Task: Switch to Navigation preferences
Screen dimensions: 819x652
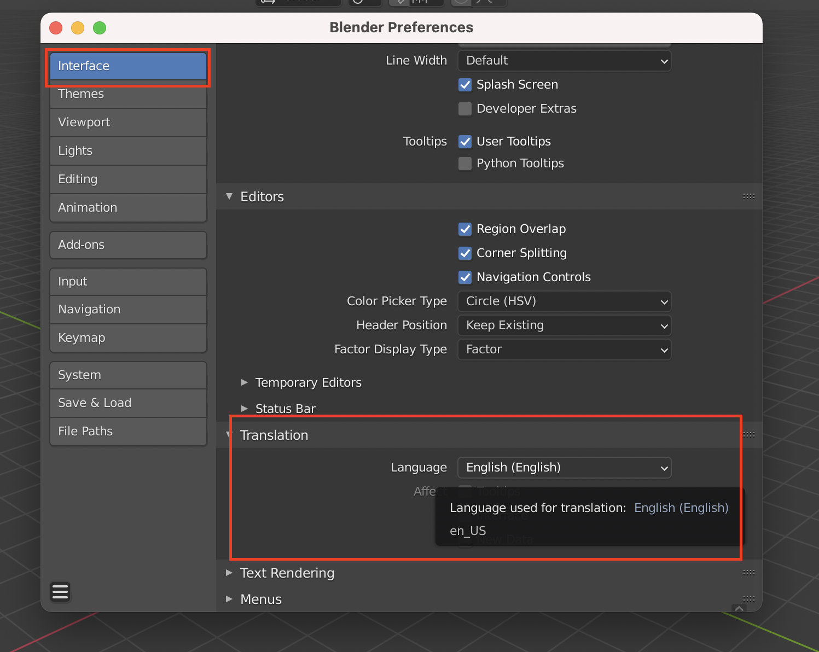Action: tap(128, 310)
